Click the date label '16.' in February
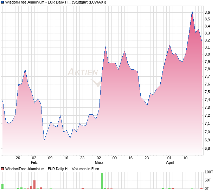Viewport: 218px width, 192px height. point(66,158)
